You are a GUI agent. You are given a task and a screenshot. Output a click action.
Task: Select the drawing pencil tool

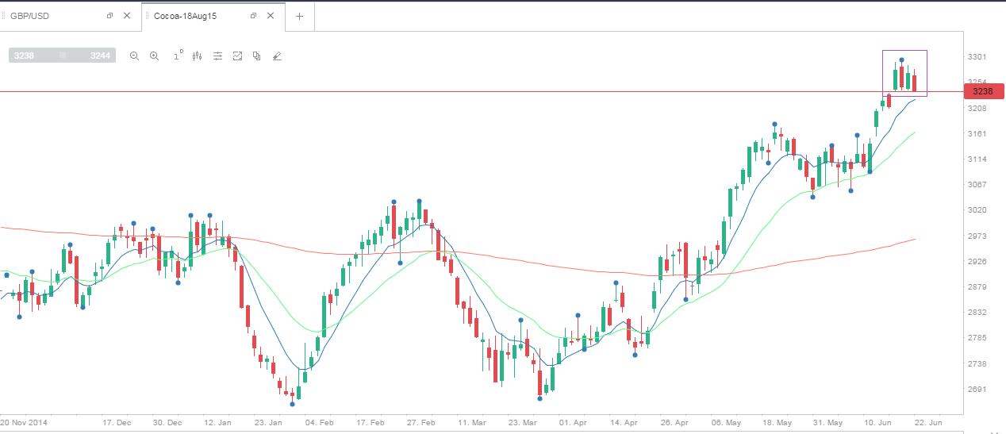pos(277,56)
